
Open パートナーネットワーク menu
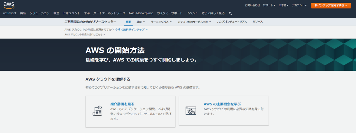tap(109, 13)
